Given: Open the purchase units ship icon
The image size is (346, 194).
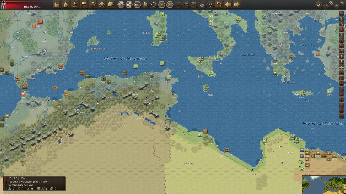Looking at the screenshot, I should tap(66, 4).
